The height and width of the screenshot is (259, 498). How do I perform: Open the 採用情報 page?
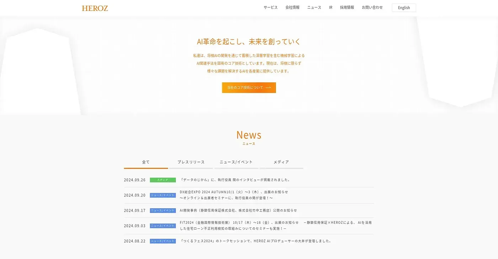[347, 7]
